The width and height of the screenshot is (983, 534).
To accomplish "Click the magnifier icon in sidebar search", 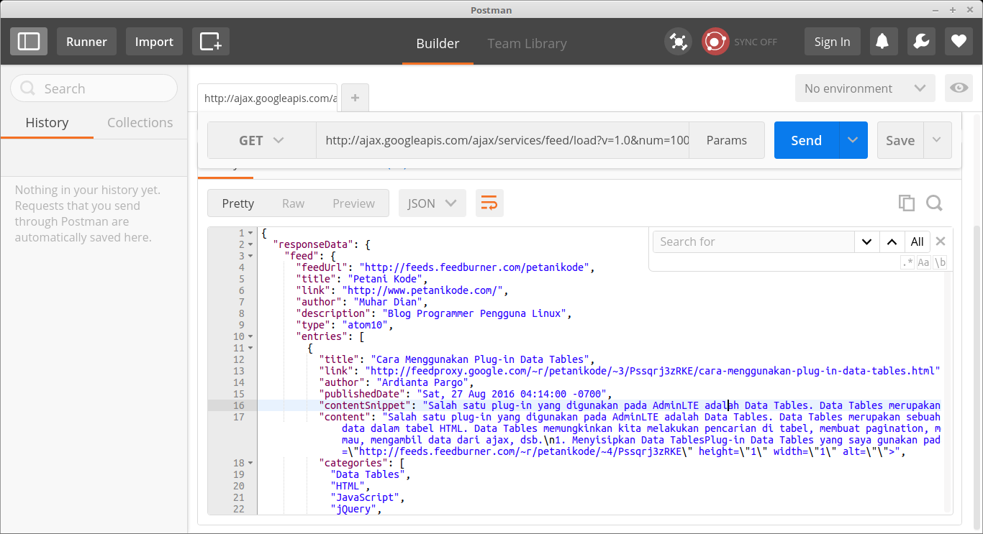I will point(28,88).
